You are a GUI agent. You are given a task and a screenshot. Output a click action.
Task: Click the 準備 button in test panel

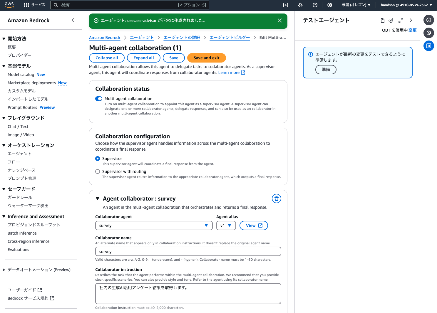326,70
